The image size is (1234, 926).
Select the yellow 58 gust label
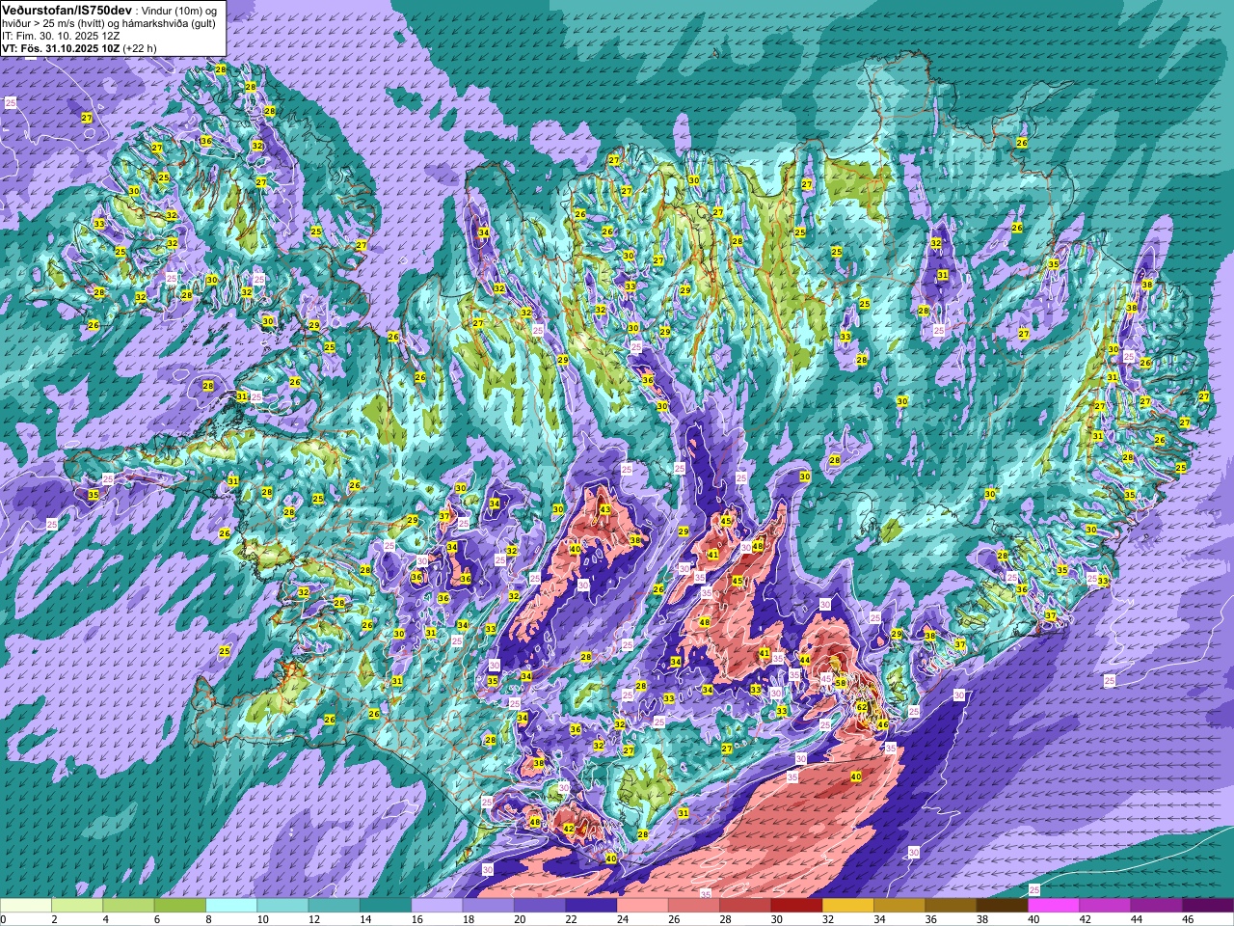[841, 683]
